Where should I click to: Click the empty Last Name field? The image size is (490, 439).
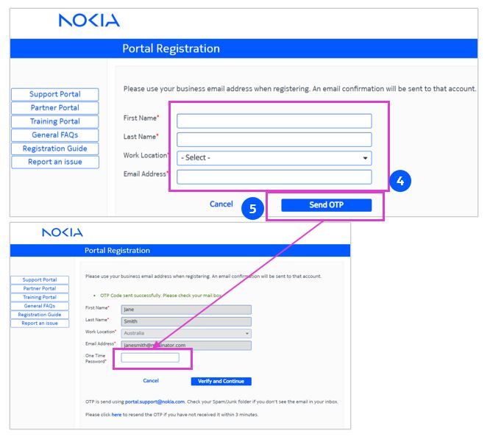274,140
